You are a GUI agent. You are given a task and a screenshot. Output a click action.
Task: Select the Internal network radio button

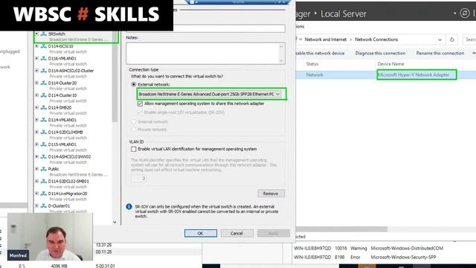coord(134,121)
